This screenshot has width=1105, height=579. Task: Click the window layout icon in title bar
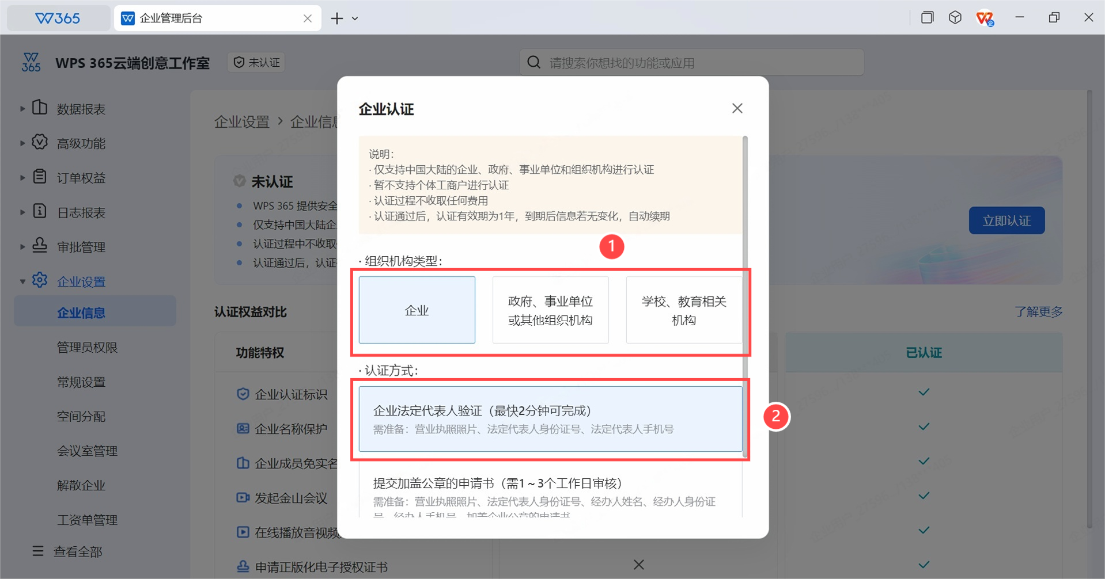[x=927, y=17]
